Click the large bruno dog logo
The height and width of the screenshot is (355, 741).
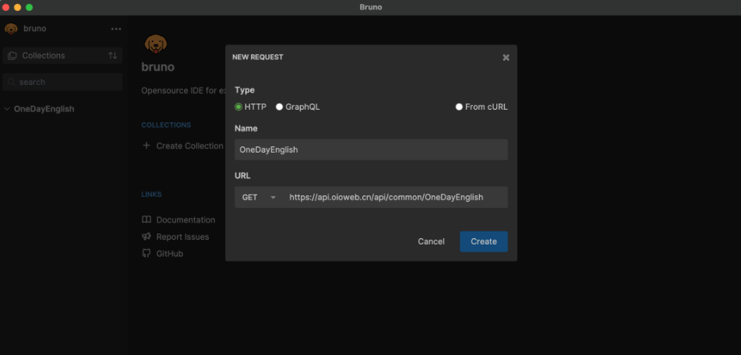(x=156, y=44)
